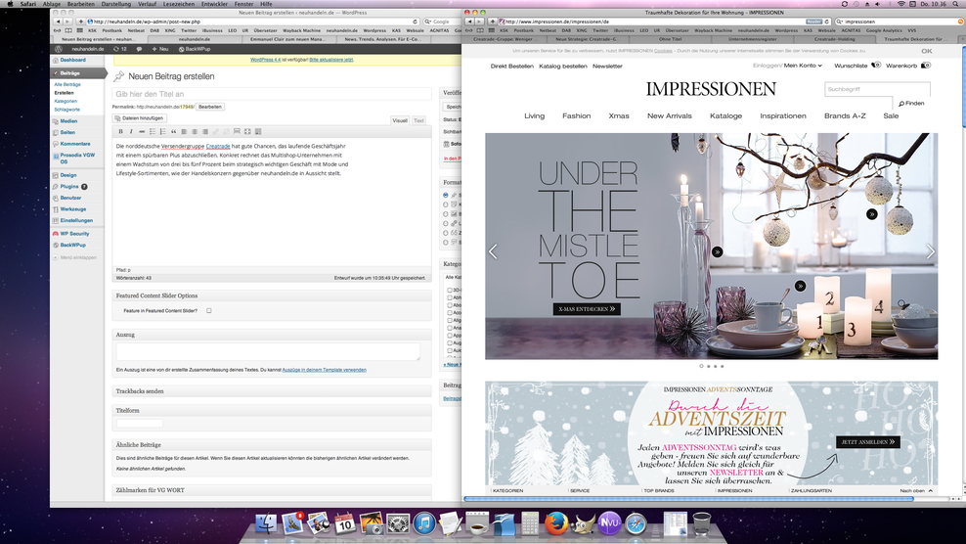
Task: Open Firefox from the Dock
Action: [x=555, y=523]
